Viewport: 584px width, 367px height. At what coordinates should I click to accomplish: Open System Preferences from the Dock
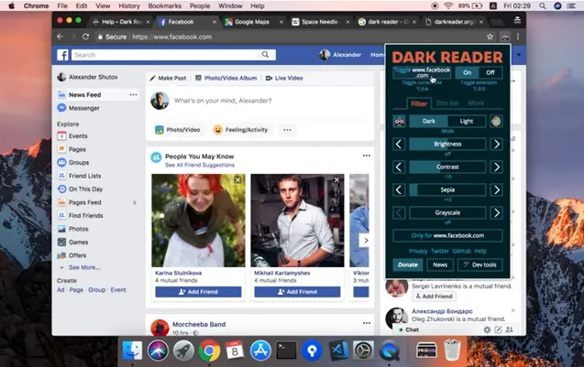(x=363, y=351)
